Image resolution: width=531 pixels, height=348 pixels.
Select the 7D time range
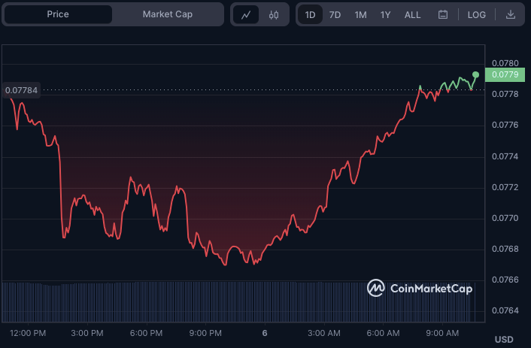click(x=335, y=14)
